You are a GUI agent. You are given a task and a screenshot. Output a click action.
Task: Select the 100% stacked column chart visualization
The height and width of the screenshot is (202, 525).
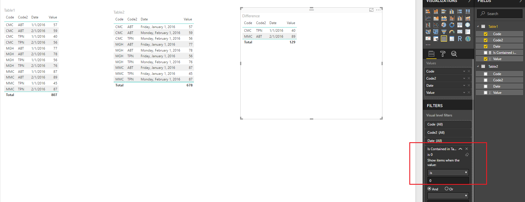coord(468,11)
